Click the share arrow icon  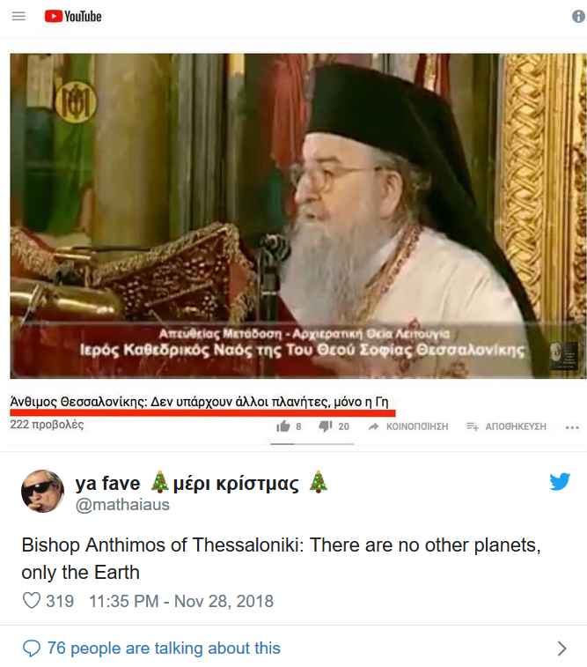(373, 426)
